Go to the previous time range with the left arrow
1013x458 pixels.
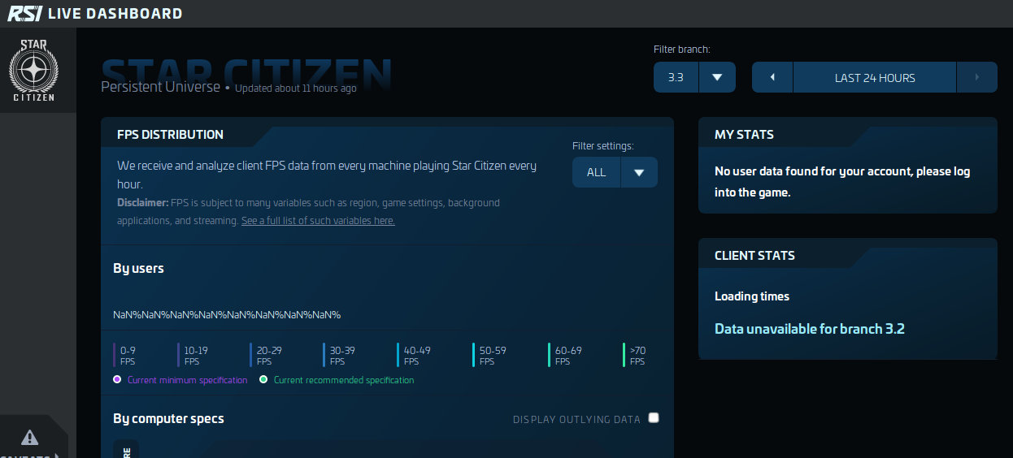coord(772,78)
